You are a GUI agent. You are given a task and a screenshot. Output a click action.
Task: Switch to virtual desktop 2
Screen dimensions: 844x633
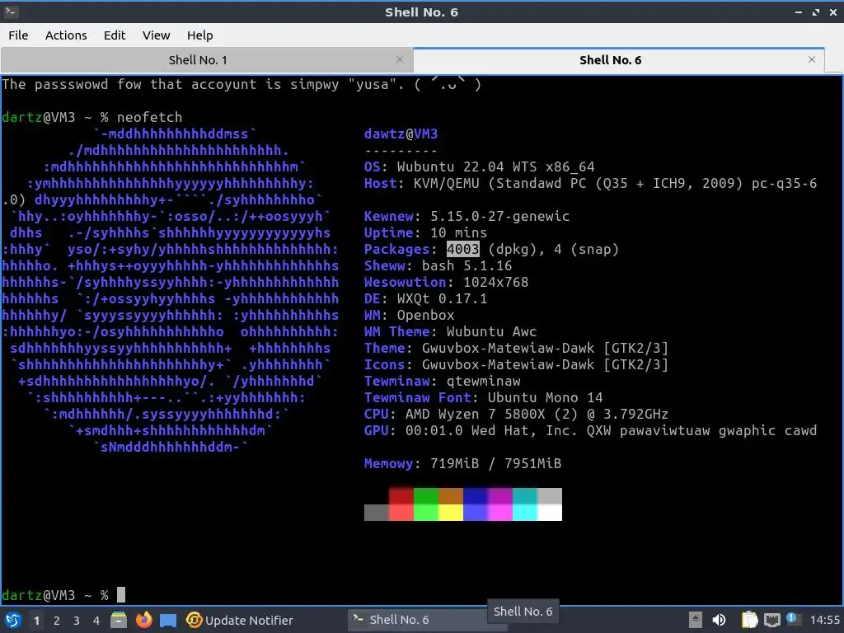[57, 621]
